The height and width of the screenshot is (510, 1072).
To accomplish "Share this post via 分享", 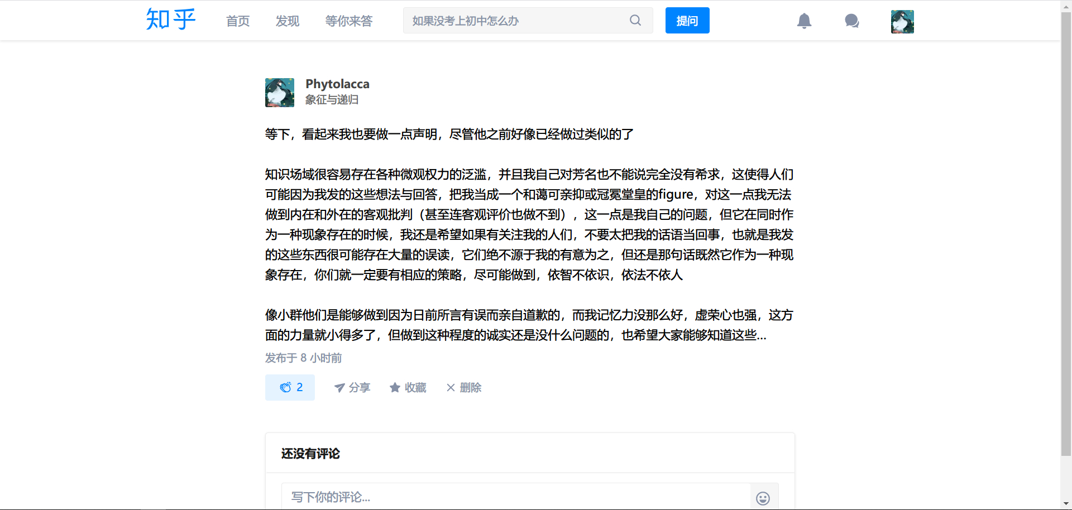I will (x=352, y=388).
